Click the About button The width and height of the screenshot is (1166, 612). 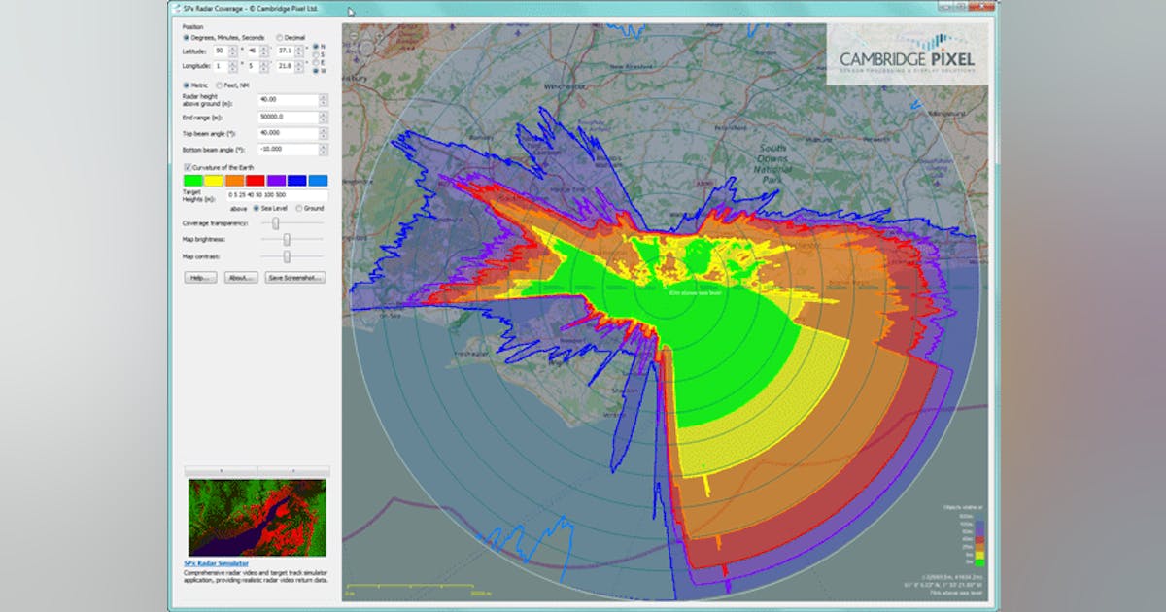240,277
